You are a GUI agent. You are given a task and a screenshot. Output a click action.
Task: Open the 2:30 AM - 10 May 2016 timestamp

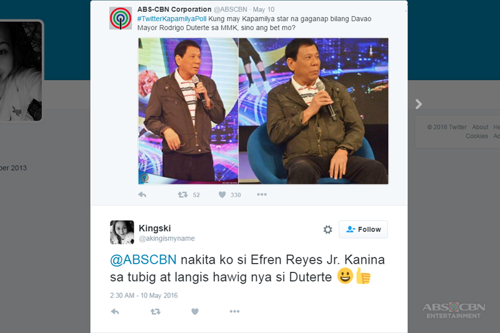click(144, 296)
